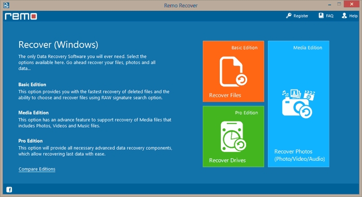Click the FAQ label in header
The height and width of the screenshot is (197, 362).
329,16
